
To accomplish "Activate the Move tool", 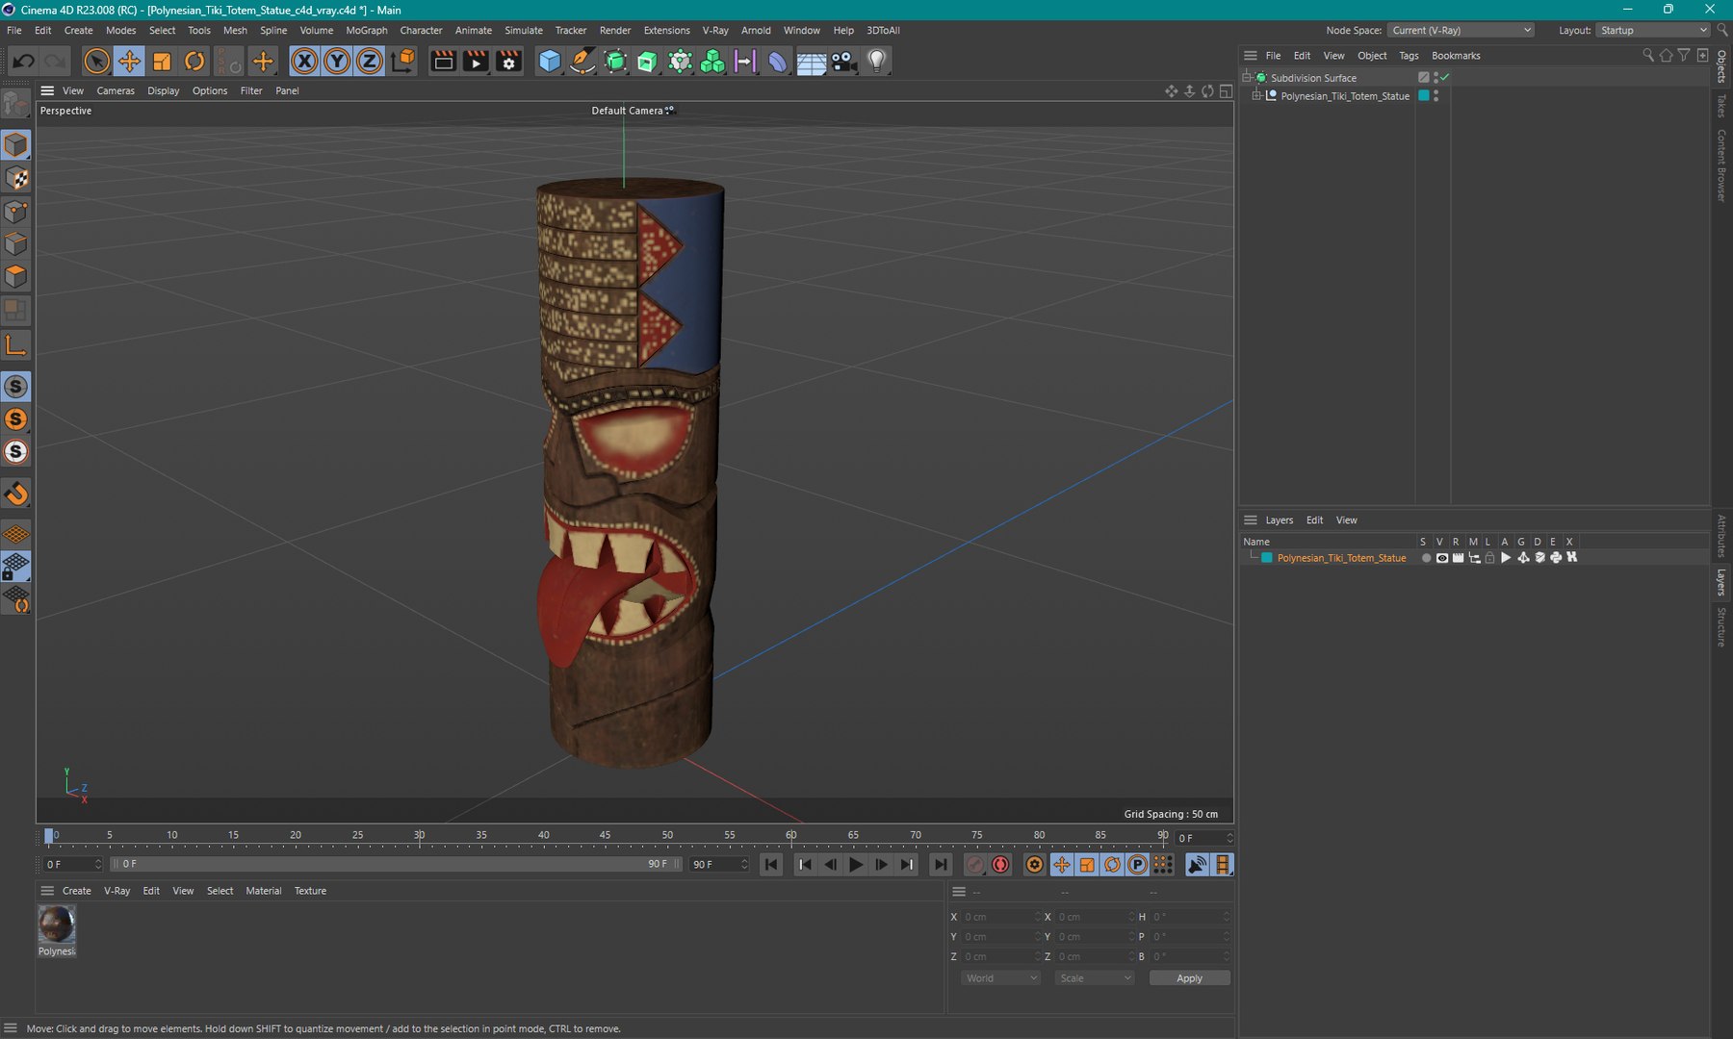I will pos(129,62).
